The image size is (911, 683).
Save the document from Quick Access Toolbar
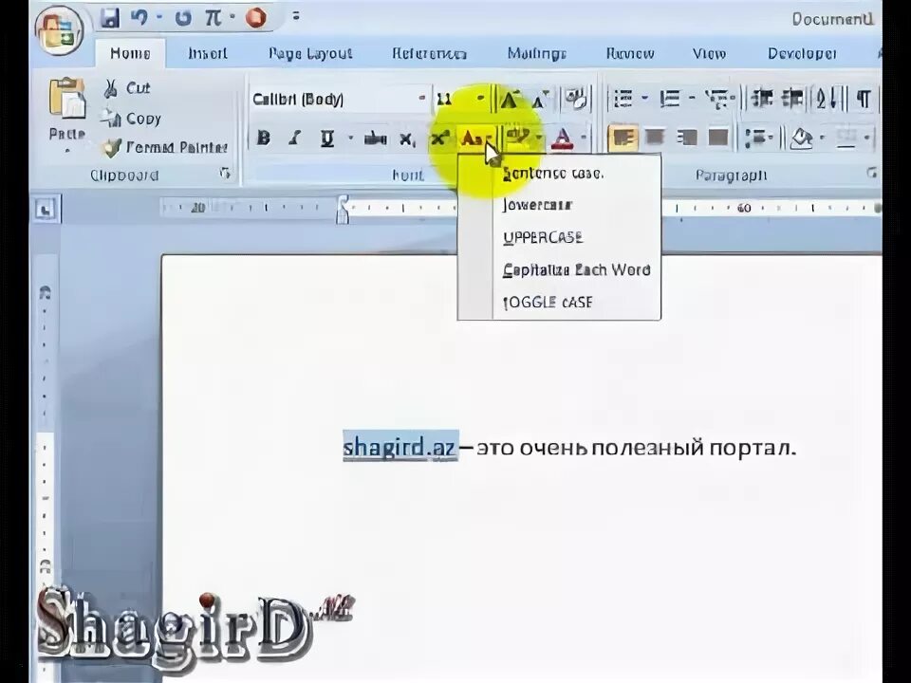[x=109, y=17]
